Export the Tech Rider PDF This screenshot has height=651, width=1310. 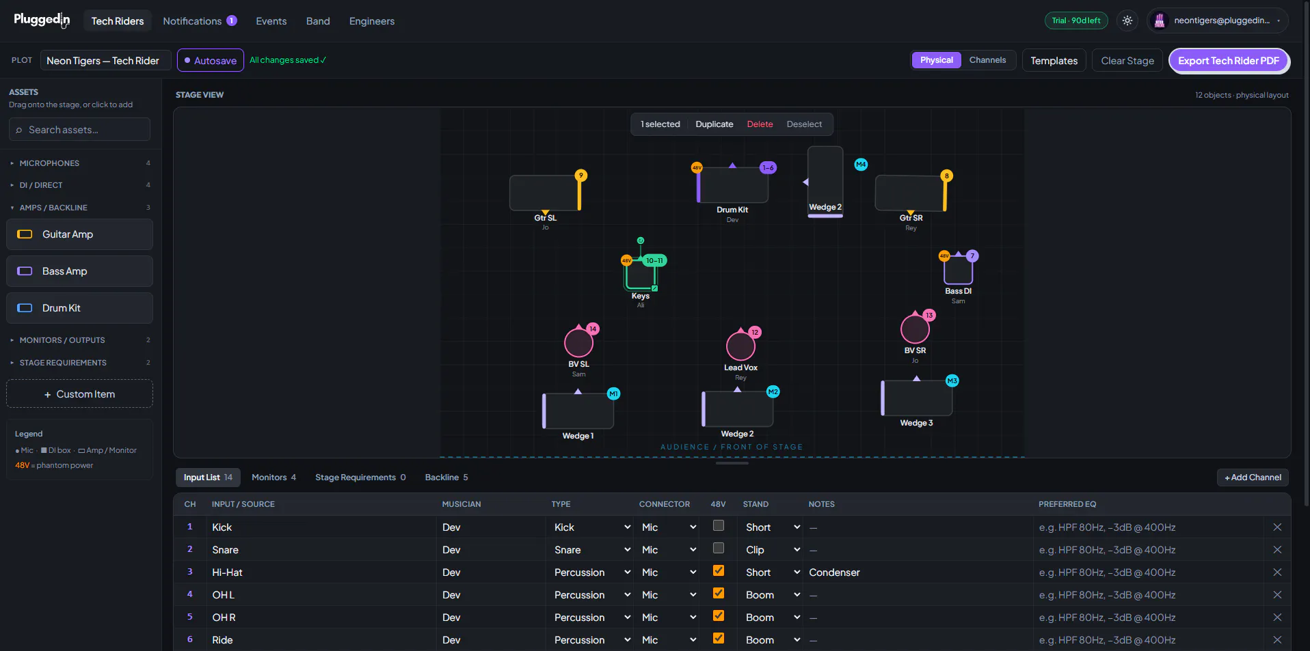[x=1229, y=61]
